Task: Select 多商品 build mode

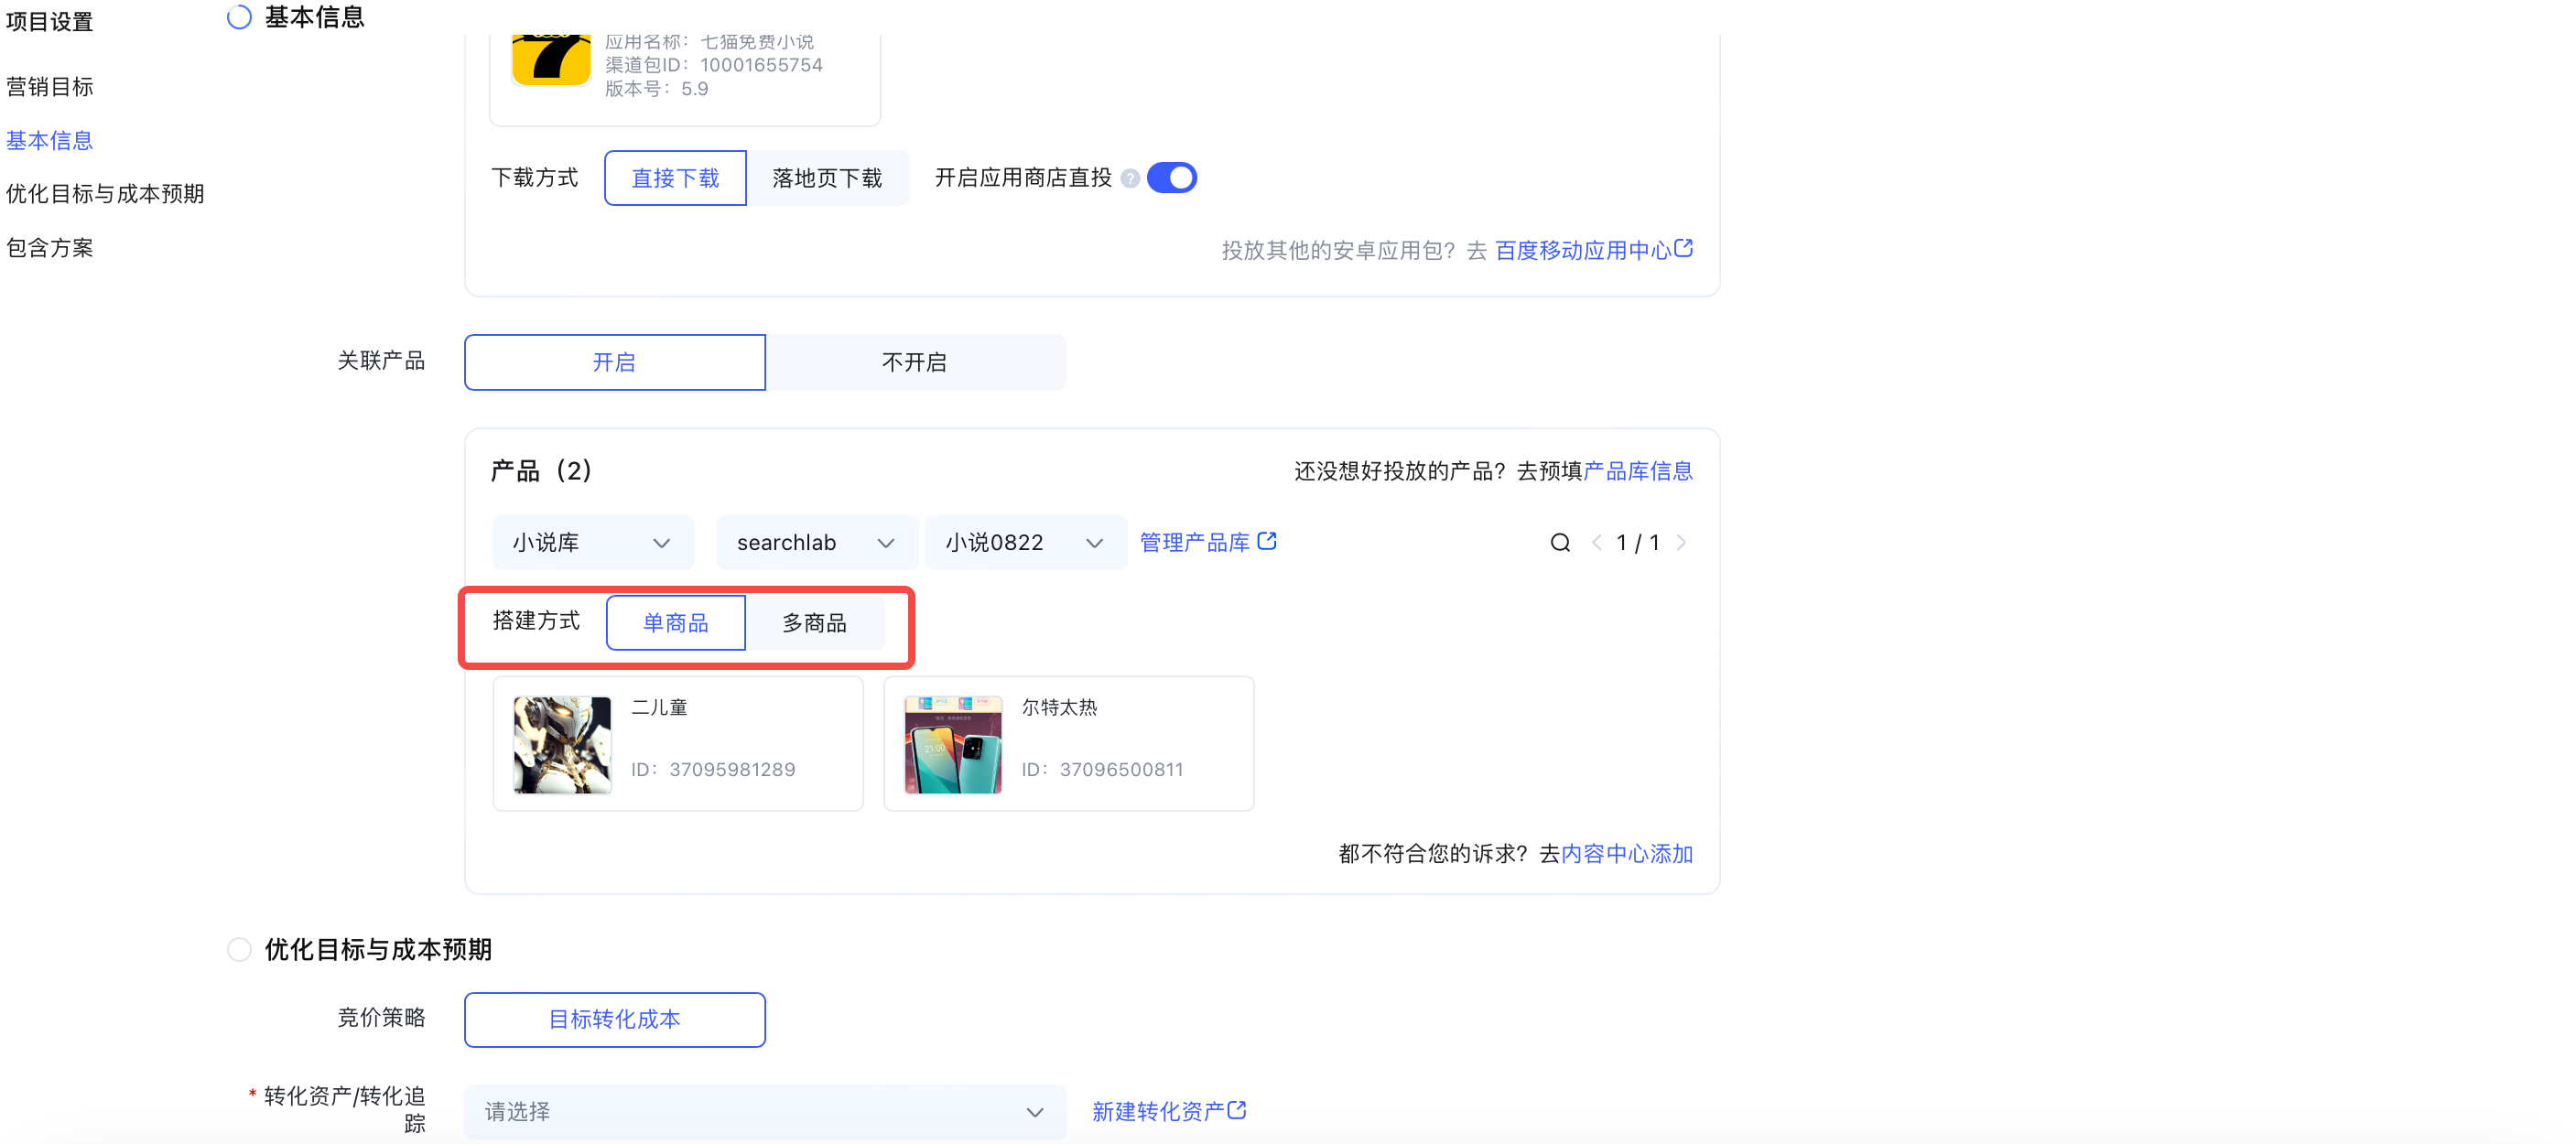Action: [814, 623]
